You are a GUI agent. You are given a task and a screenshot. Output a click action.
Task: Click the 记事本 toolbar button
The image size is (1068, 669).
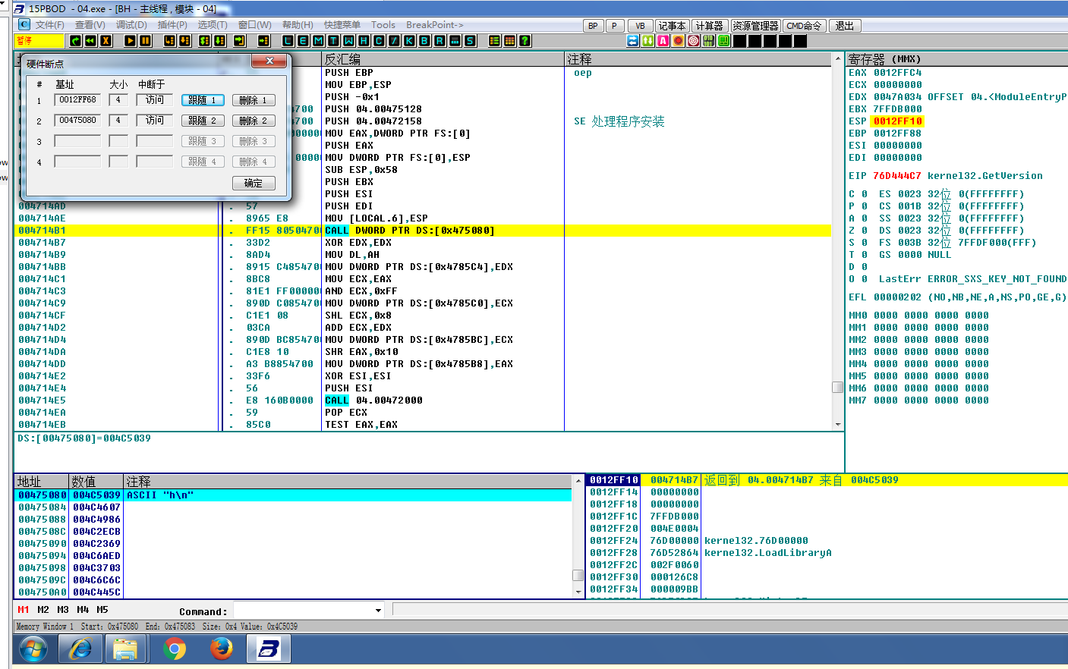point(672,26)
